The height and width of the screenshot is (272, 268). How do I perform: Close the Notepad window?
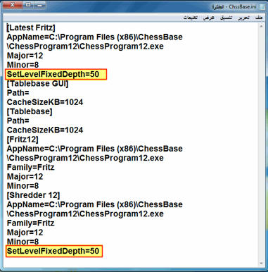13,5
